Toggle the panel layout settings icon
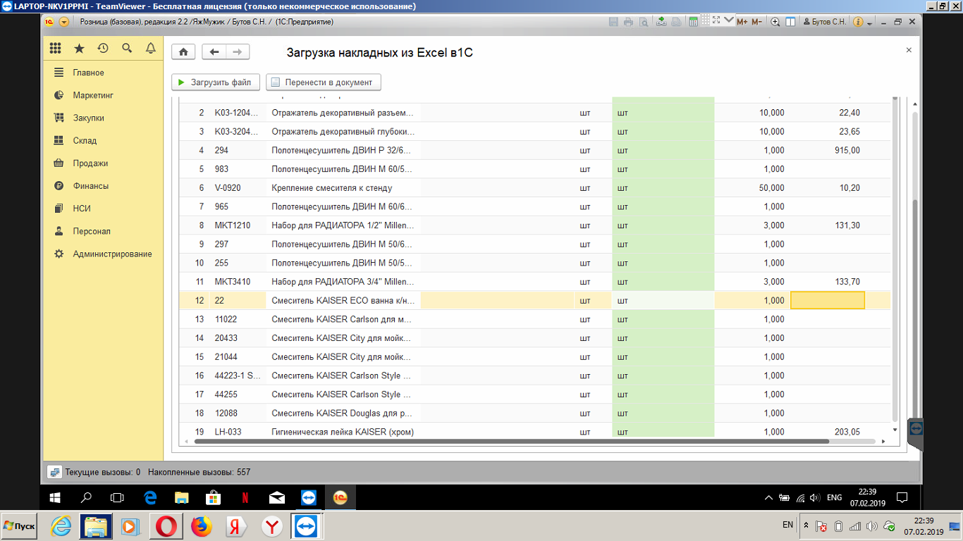 791,22
